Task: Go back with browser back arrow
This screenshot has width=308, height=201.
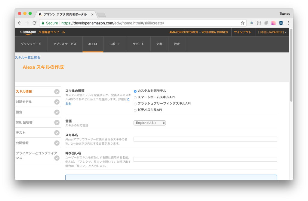Action: [20, 23]
